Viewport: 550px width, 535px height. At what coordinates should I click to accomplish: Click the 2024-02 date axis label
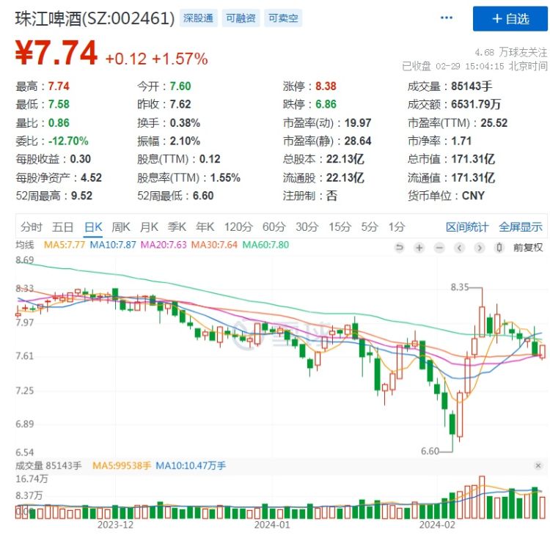(437, 525)
